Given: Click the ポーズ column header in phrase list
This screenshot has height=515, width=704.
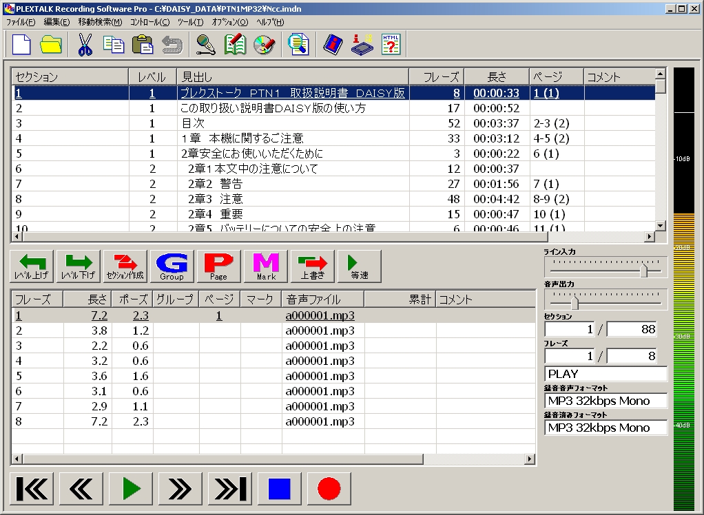Looking at the screenshot, I should [132, 299].
